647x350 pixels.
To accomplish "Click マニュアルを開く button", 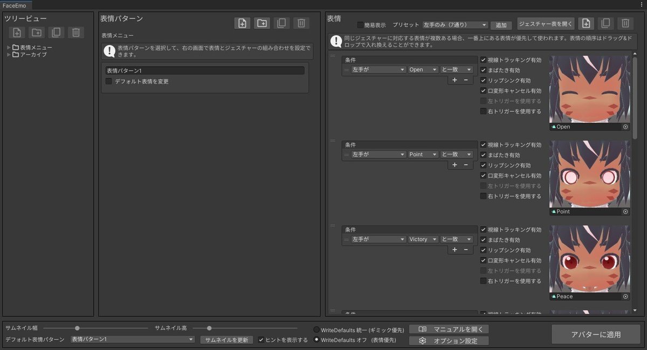I will (449, 329).
